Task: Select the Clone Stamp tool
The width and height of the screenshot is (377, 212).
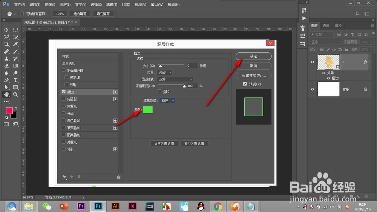Action: pyautogui.click(x=6, y=59)
